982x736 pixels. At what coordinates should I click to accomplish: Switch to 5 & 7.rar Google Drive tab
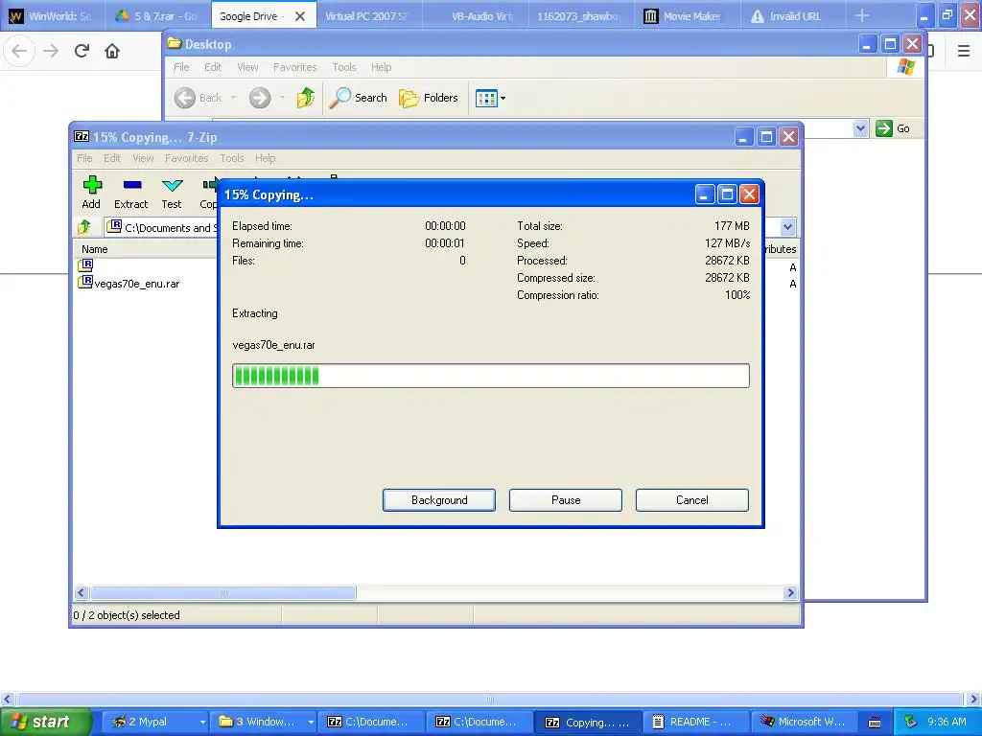[158, 15]
